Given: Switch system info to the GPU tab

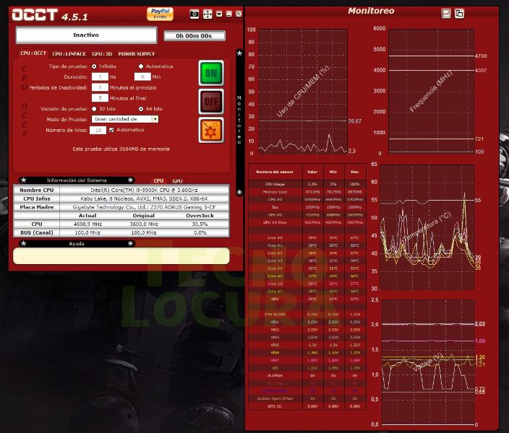Looking at the screenshot, I should (x=177, y=181).
